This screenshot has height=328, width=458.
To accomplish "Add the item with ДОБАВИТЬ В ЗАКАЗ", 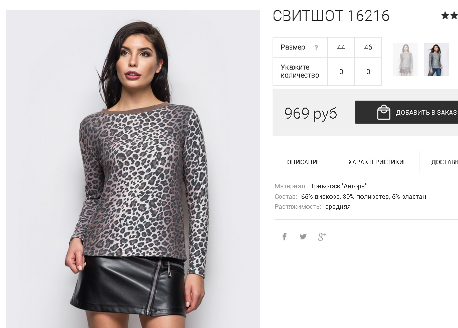I will click(x=406, y=112).
